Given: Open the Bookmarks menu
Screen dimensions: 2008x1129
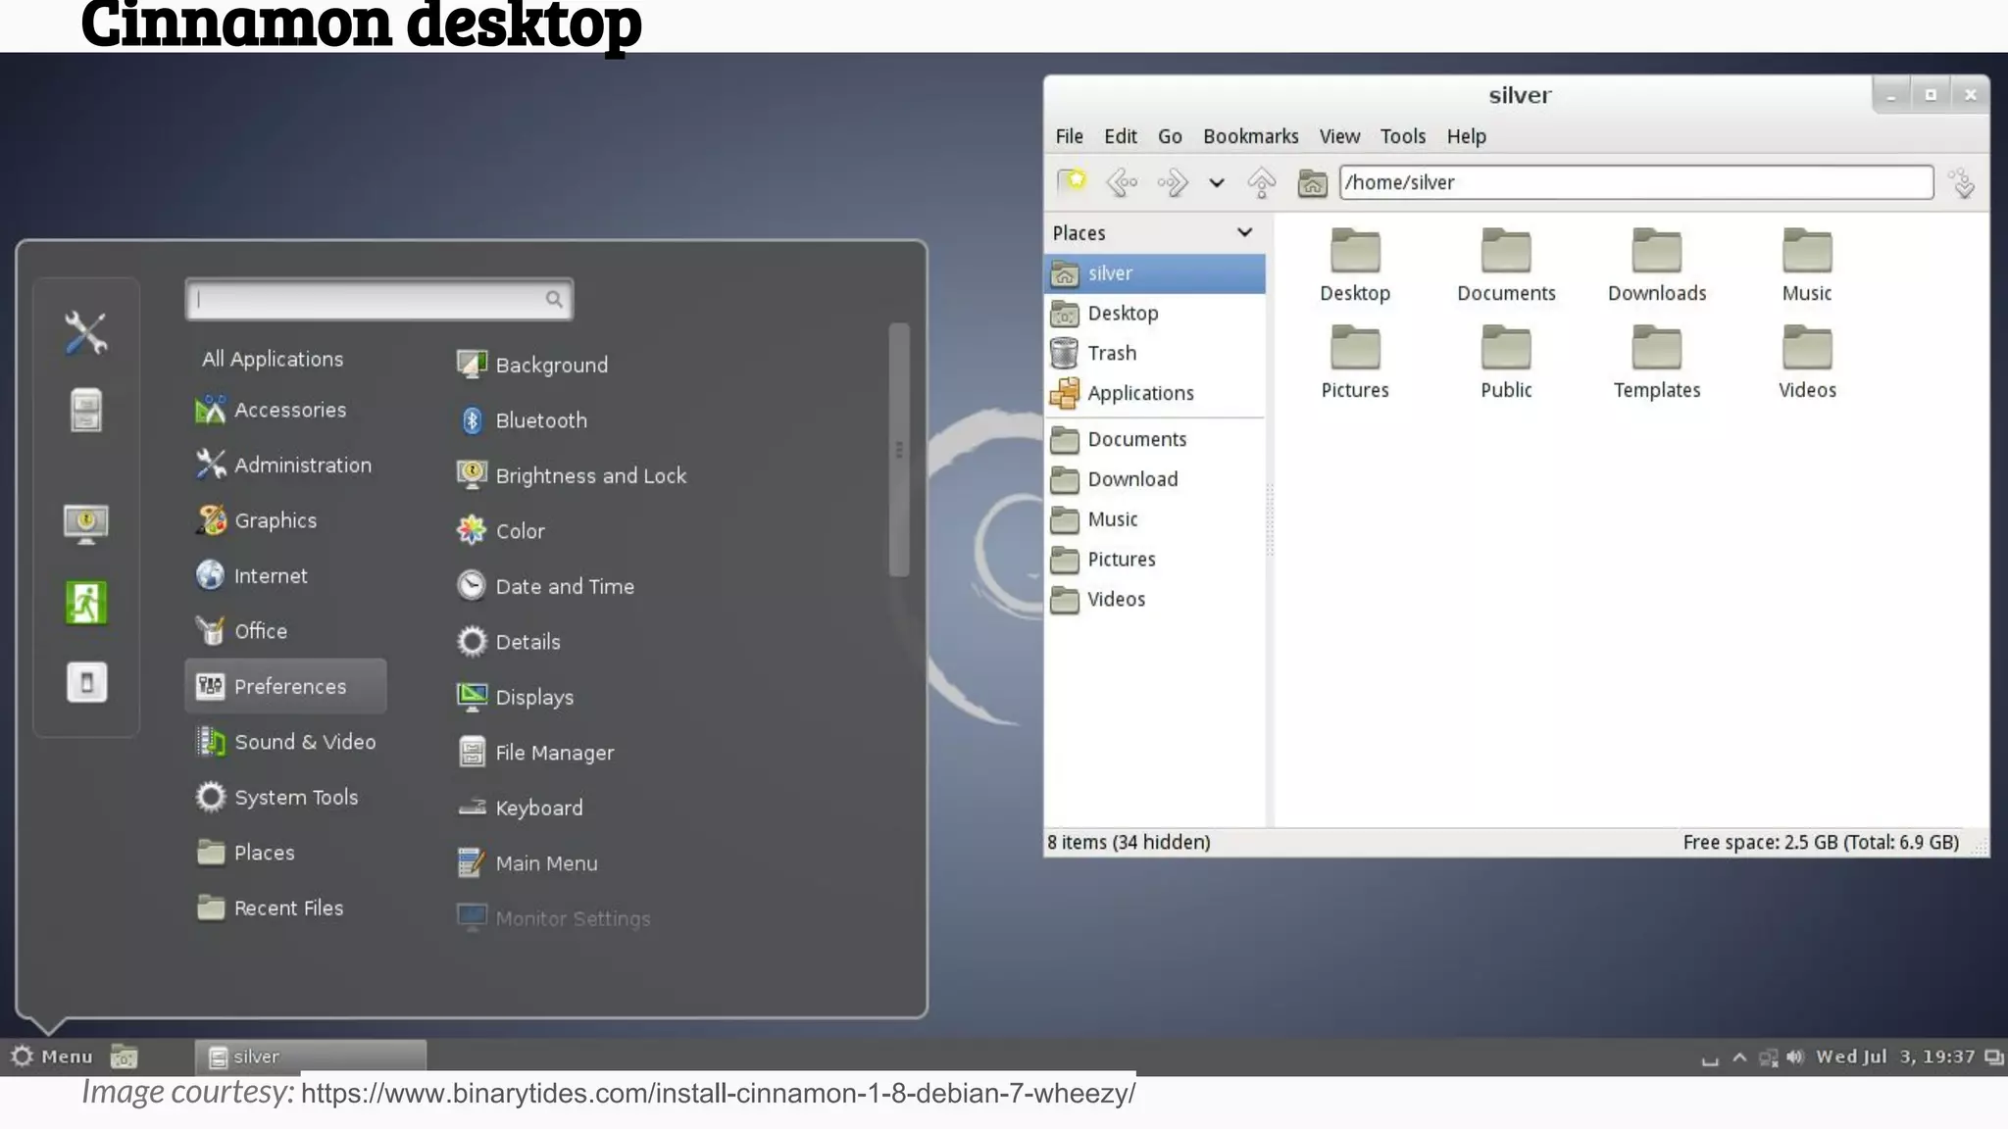Looking at the screenshot, I should coord(1250,136).
